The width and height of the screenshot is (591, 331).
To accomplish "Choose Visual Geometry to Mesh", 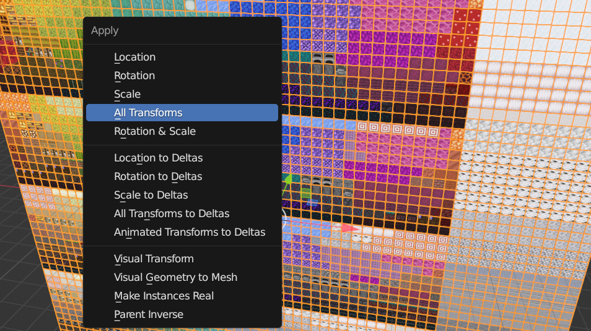I will coord(182,278).
